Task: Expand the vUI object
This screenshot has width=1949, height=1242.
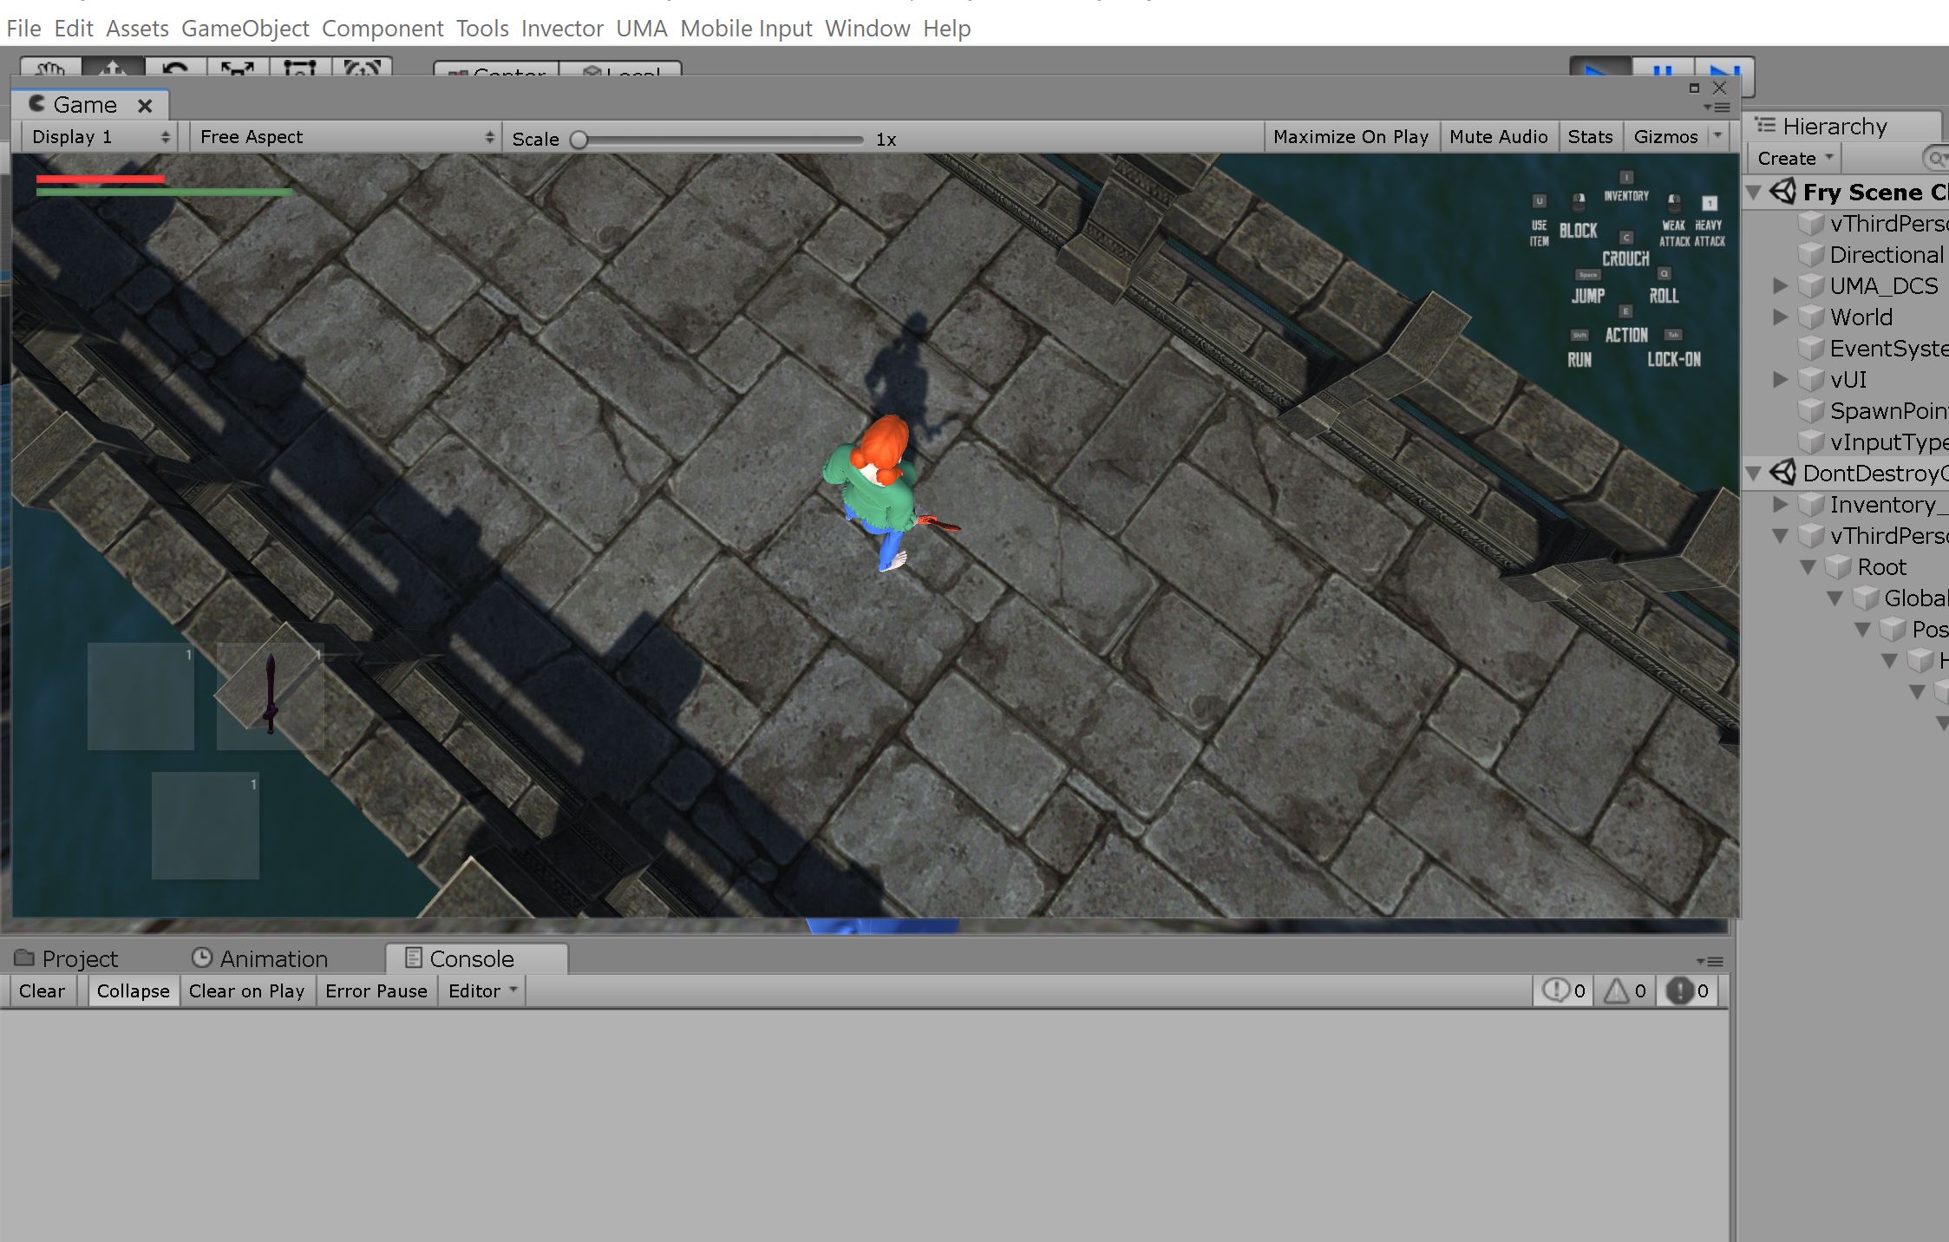Action: pyautogui.click(x=1782, y=379)
